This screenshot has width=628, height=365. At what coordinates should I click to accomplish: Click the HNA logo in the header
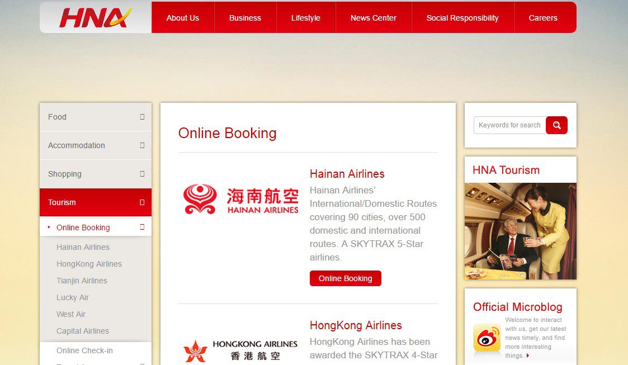95,18
